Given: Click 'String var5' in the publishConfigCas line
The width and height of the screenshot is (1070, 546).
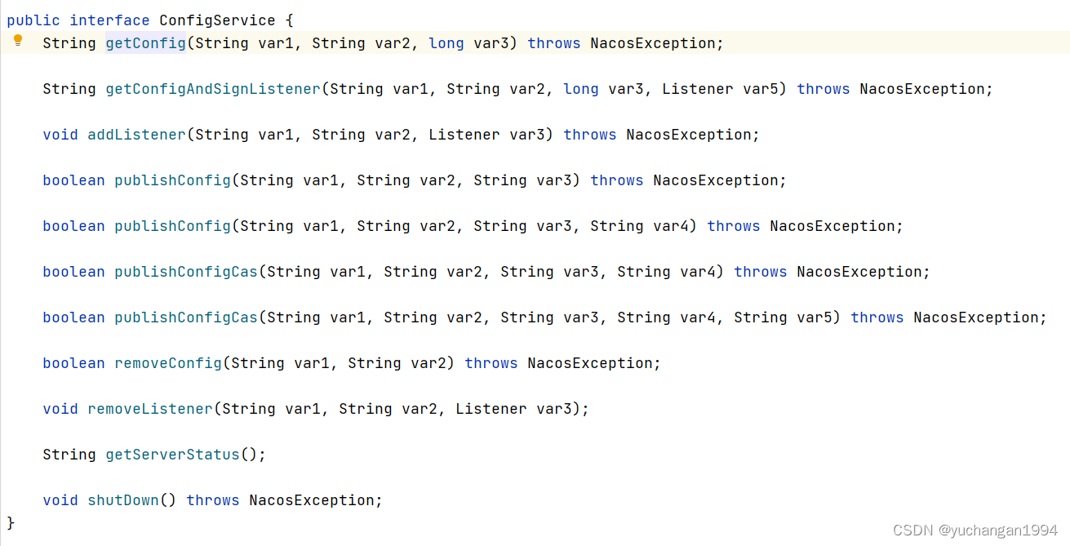Looking at the screenshot, I should (783, 317).
